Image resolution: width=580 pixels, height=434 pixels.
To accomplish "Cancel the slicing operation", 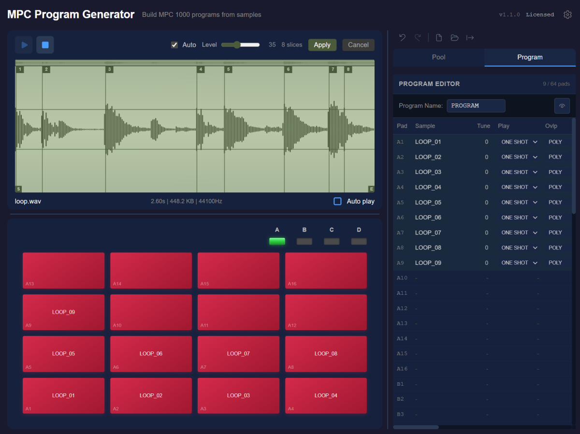I will point(358,45).
